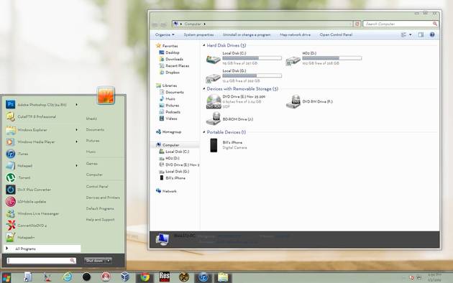Click Open Control Panel in toolbar

336,34
